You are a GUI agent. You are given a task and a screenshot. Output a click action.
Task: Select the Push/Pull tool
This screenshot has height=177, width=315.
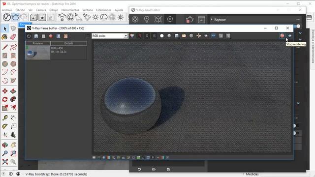pyautogui.click(x=13, y=91)
